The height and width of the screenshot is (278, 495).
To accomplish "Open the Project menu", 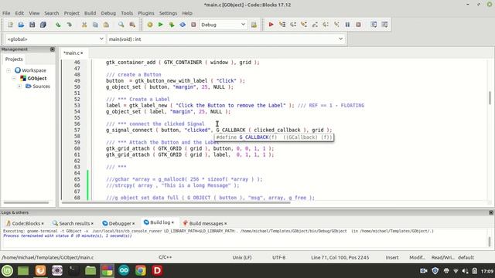I will coord(72,13).
